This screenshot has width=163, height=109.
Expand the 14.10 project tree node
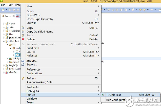(4, 24)
